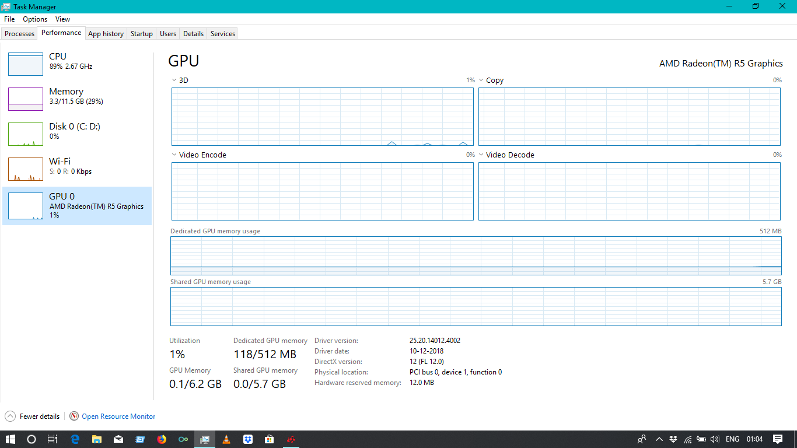Launch Microsoft Edge from taskbar
797x448 pixels.
coord(75,439)
